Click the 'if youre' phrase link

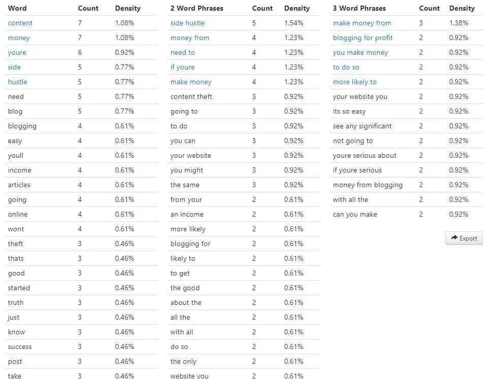point(182,67)
